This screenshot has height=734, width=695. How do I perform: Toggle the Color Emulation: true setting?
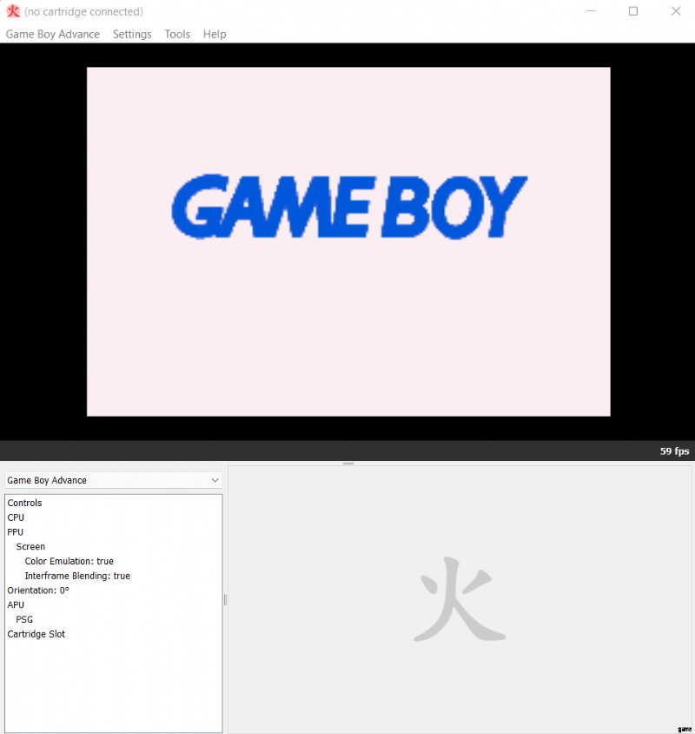(x=69, y=561)
